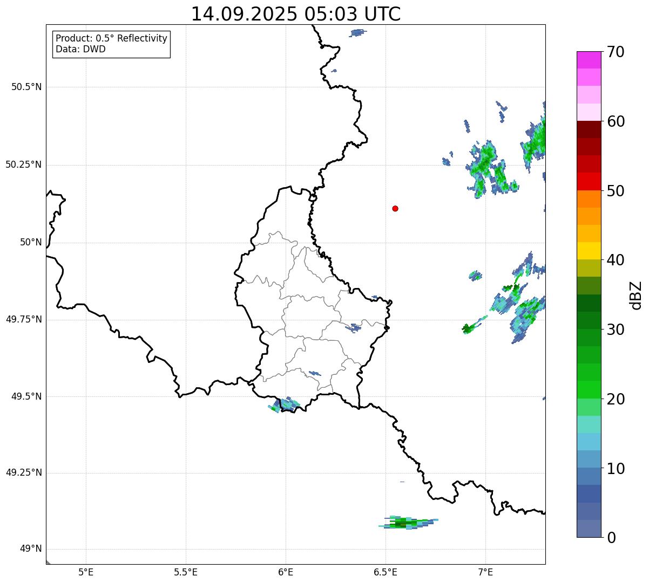
Task: Click the dark maroon 60 dBZ colorbar segment
Action: click(589, 129)
